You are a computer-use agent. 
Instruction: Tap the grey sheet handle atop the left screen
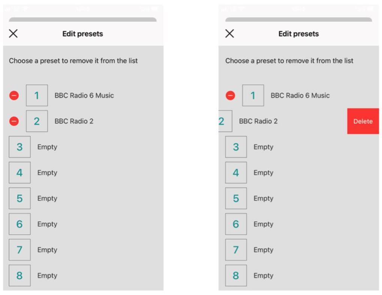click(83, 19)
